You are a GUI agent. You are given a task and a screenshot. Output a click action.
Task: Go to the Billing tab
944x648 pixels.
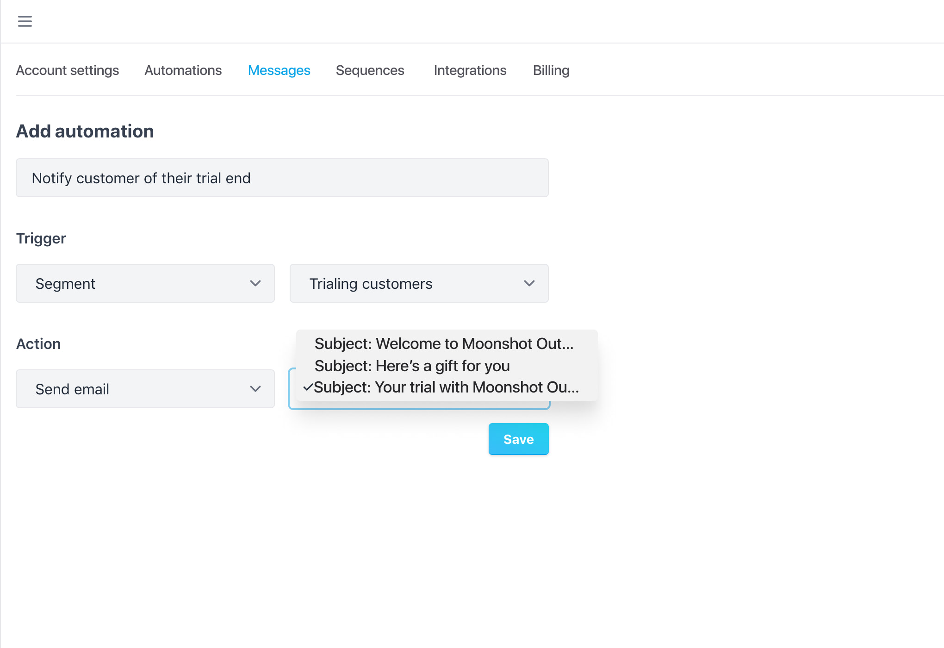(551, 70)
